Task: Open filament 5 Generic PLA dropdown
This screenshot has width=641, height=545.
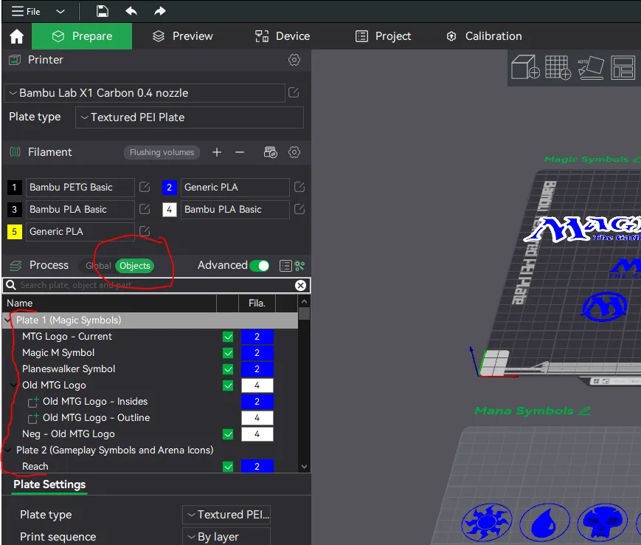Action: [x=80, y=232]
